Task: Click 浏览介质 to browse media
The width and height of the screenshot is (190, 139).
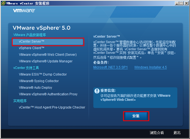Action: click(157, 133)
